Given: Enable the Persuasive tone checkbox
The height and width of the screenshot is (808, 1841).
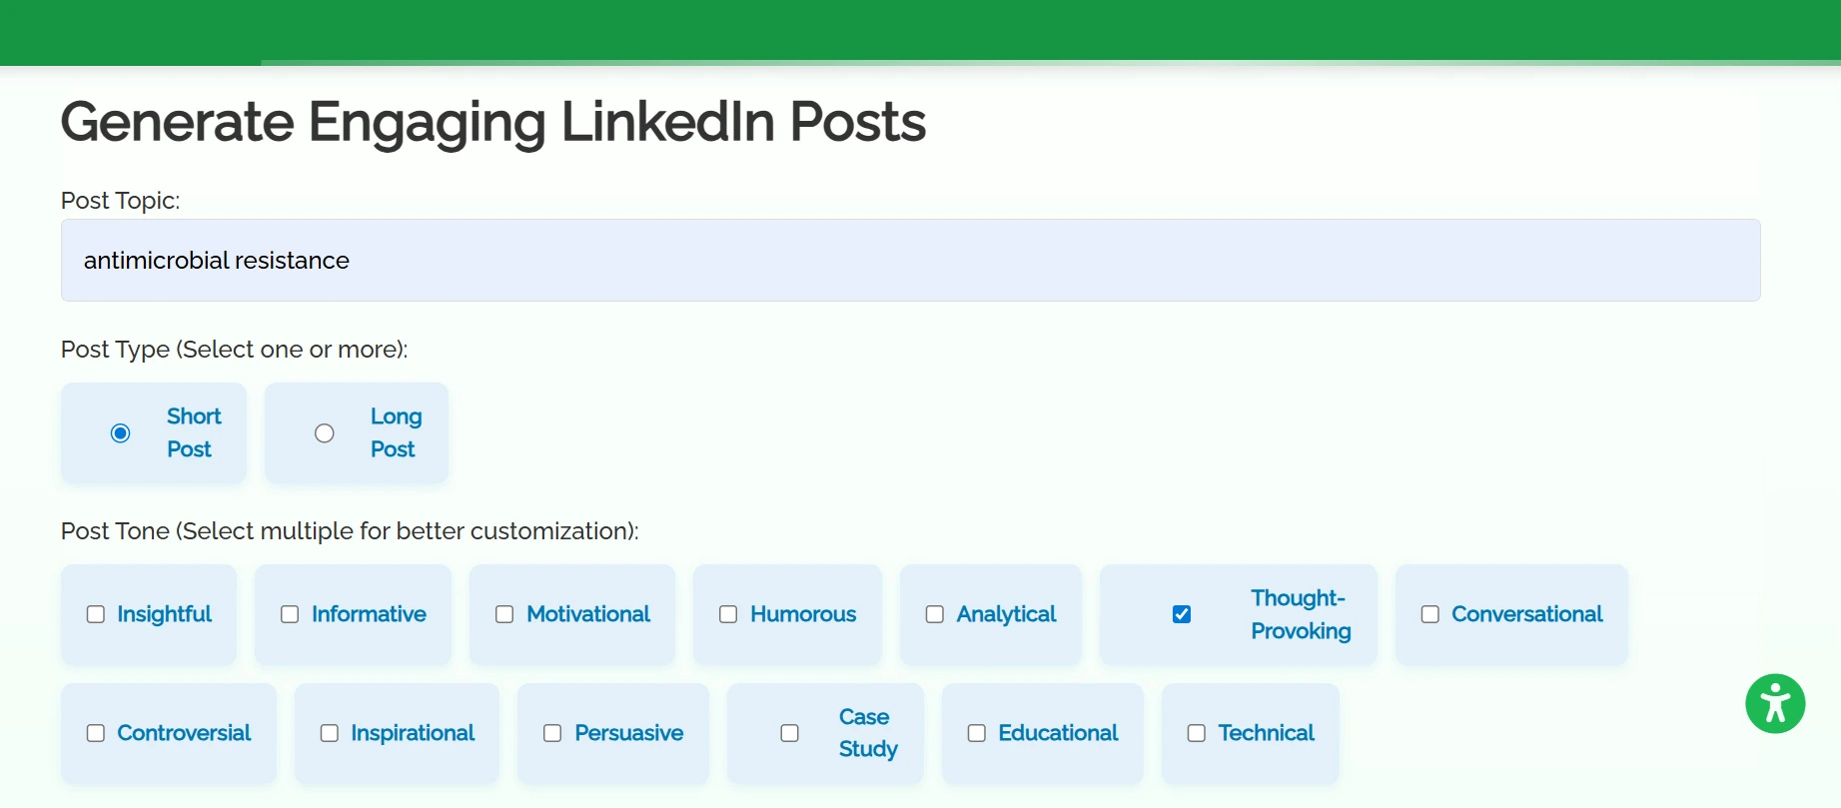Looking at the screenshot, I should point(552,733).
